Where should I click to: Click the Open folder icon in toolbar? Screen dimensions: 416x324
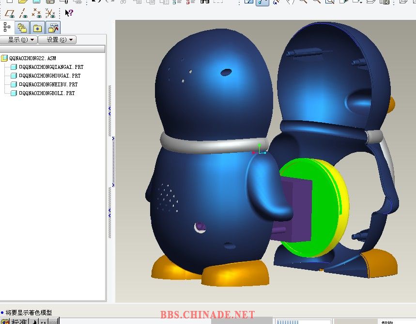[23, 1]
